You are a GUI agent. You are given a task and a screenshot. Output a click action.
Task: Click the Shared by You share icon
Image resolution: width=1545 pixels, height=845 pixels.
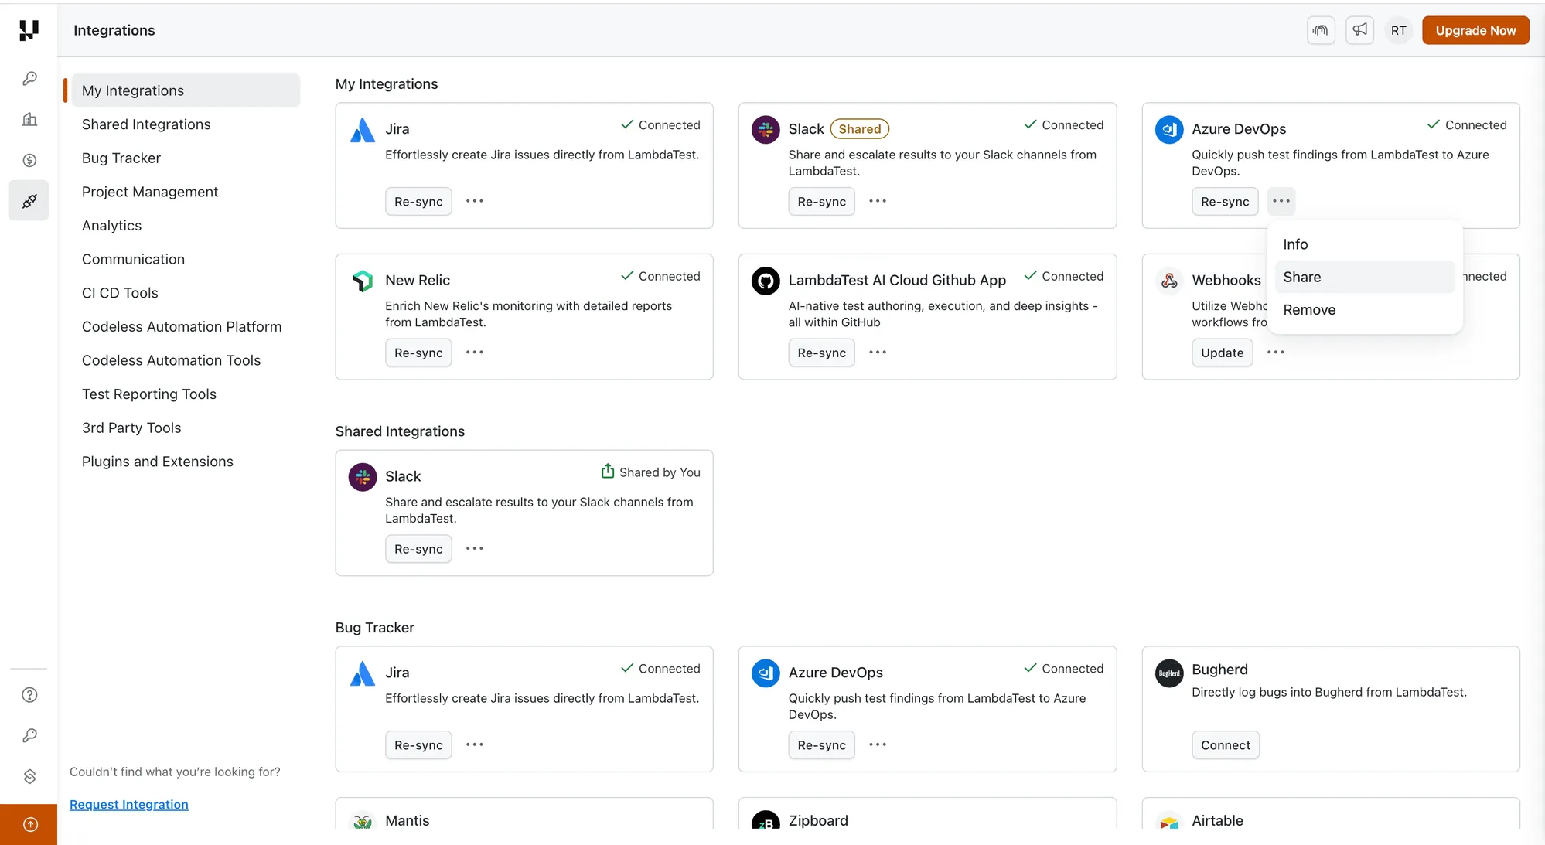click(608, 471)
